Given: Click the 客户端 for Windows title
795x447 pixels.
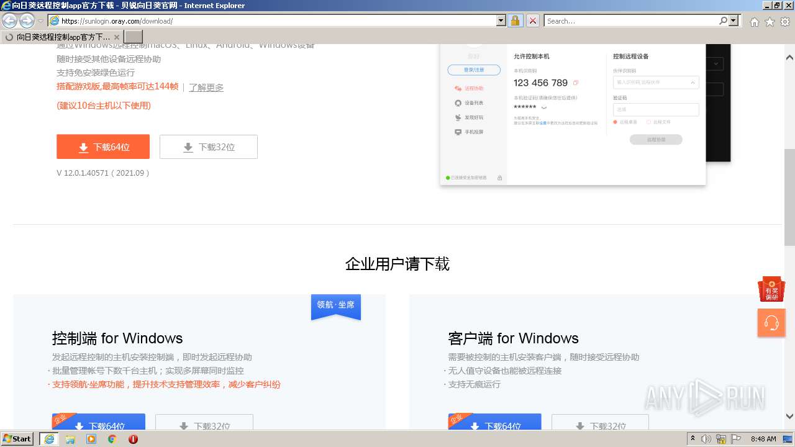Looking at the screenshot, I should tap(513, 338).
